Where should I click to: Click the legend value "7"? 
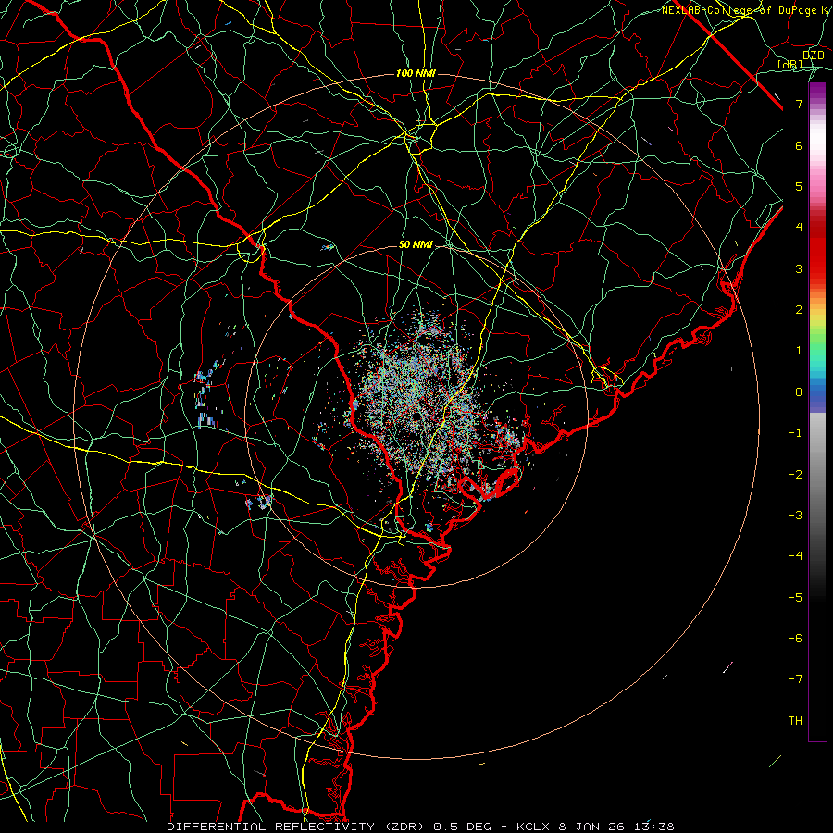(x=799, y=104)
